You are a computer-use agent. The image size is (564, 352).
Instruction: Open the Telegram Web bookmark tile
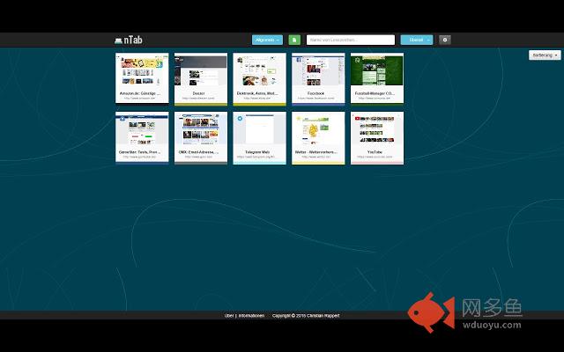259,137
